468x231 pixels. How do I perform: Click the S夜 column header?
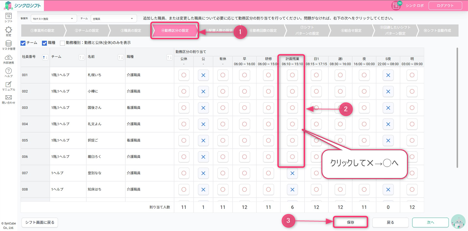[388, 61]
